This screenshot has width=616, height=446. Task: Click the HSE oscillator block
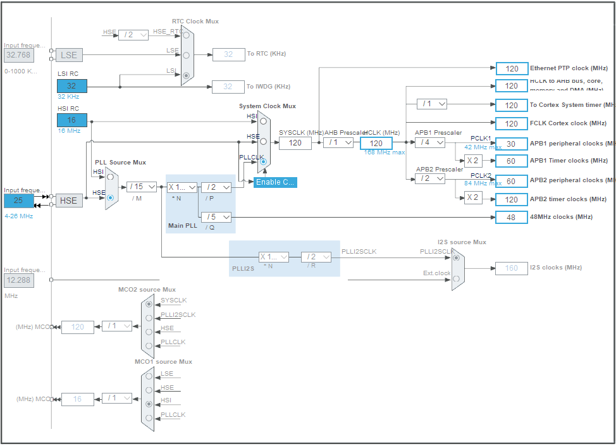click(69, 201)
